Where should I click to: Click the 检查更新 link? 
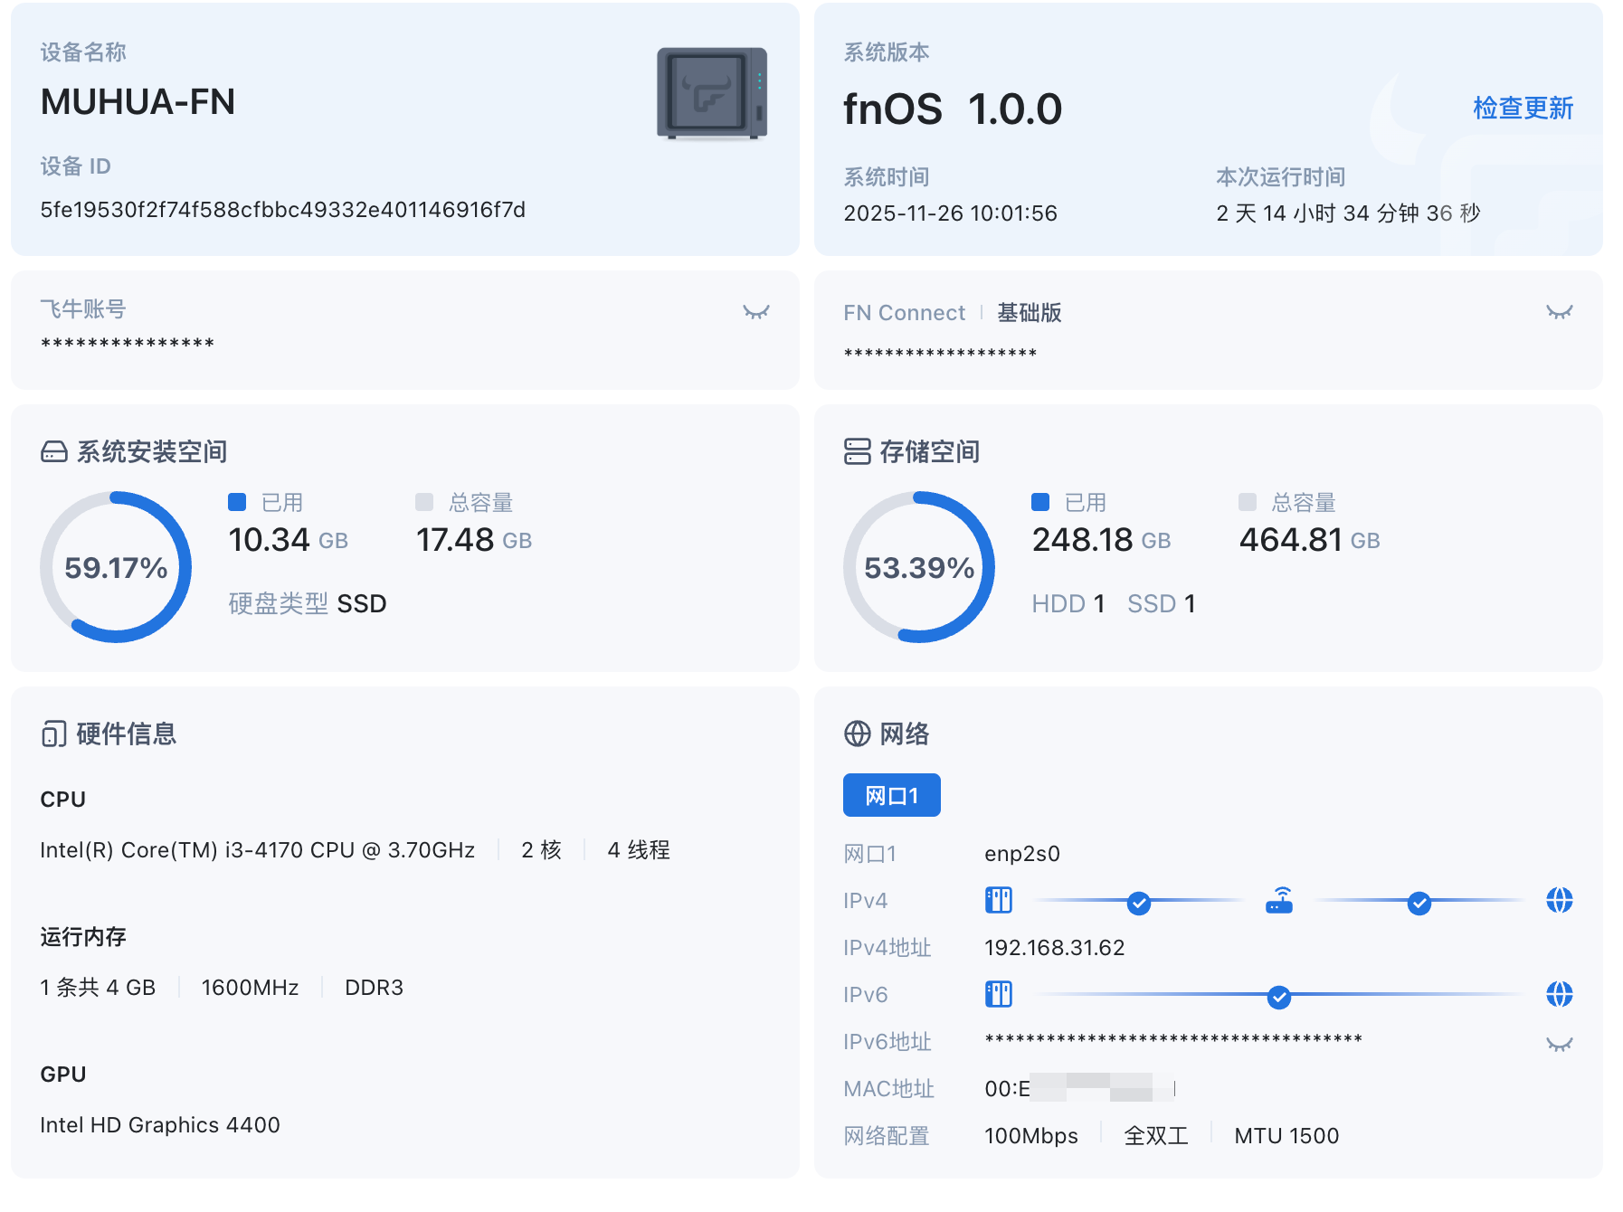tap(1523, 109)
